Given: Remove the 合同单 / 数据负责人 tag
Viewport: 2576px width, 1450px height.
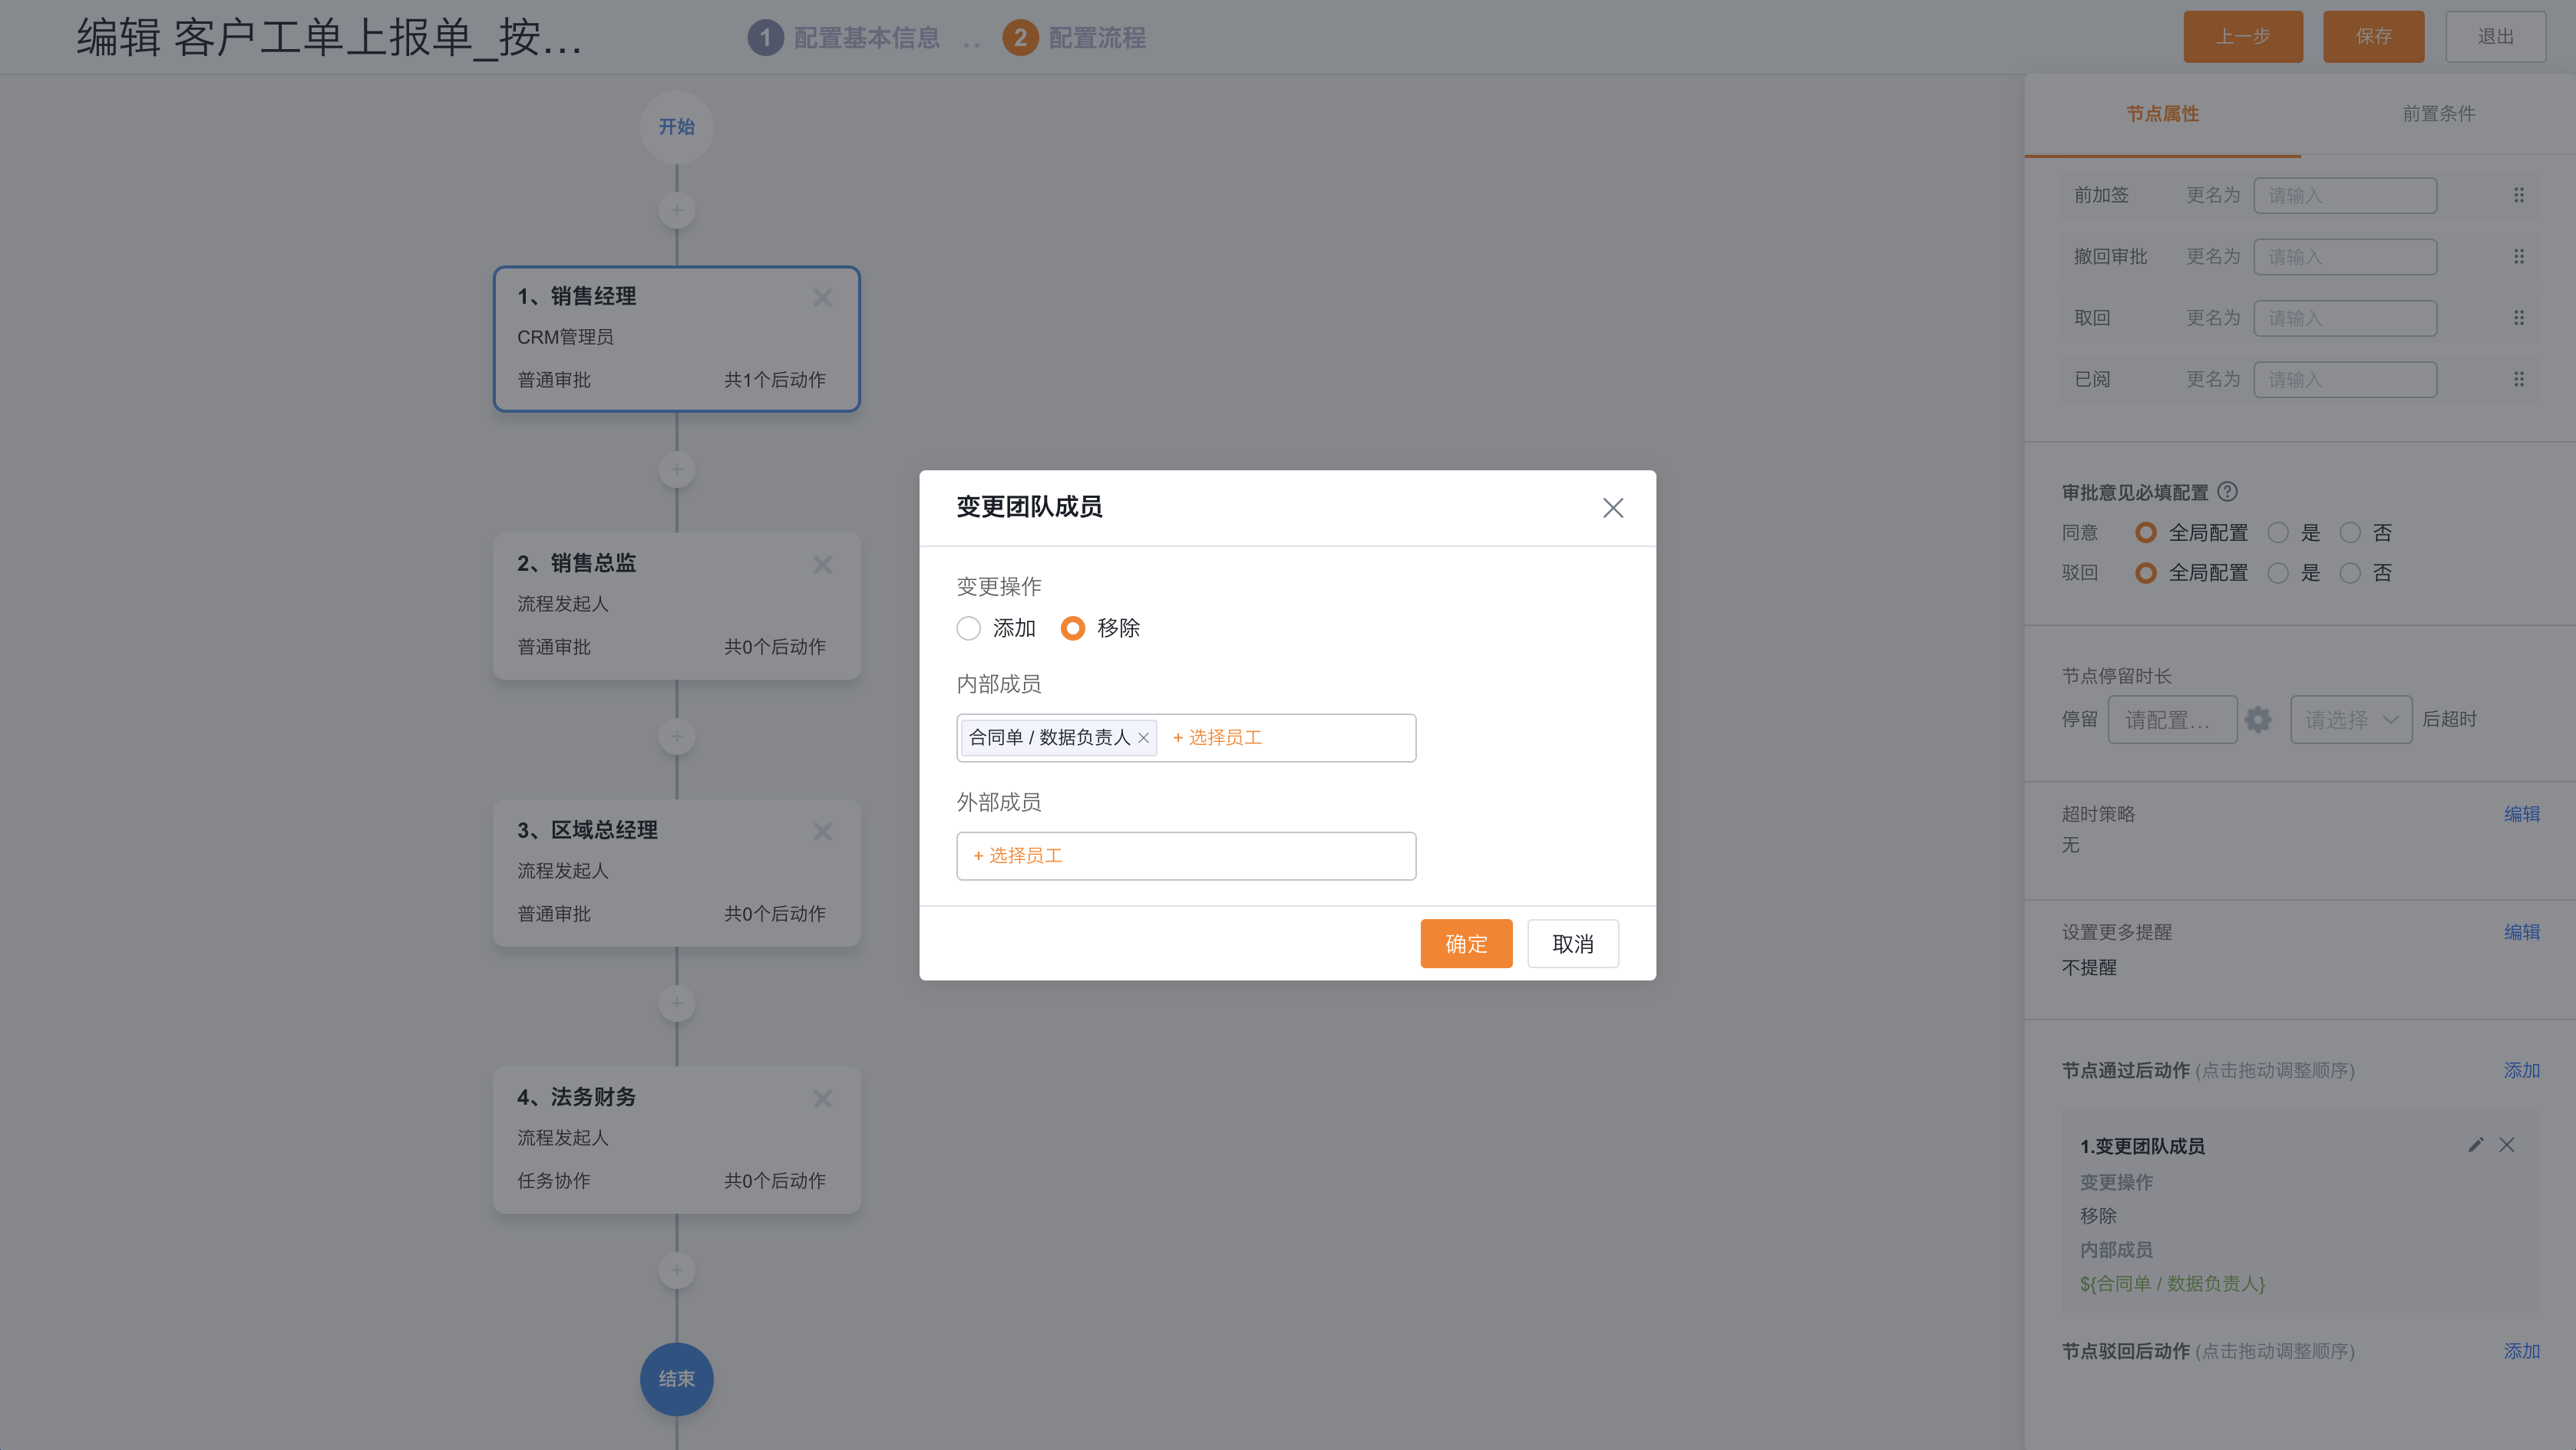Looking at the screenshot, I should click(1143, 737).
